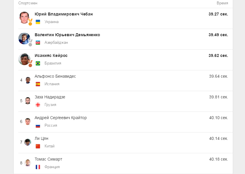Open athlete link Андрей Сергеевич Крайтор
Image resolution: width=245 pixels, height=174 pixels.
click(61, 118)
